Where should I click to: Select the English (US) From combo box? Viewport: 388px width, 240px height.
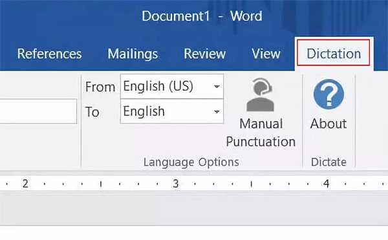(x=172, y=86)
